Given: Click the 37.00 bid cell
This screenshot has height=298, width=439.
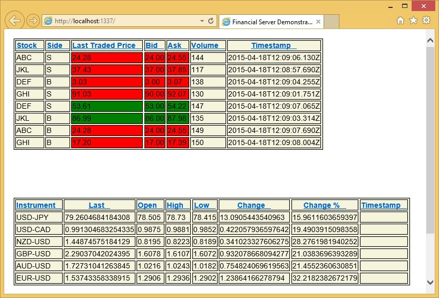Looking at the screenshot, I should coord(155,70).
